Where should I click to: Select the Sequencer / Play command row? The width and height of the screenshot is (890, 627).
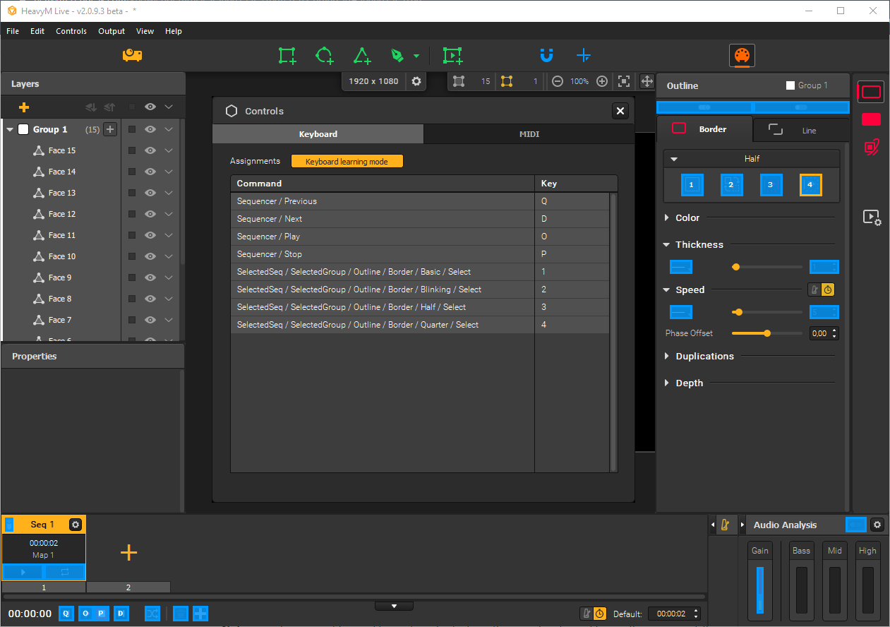381,237
